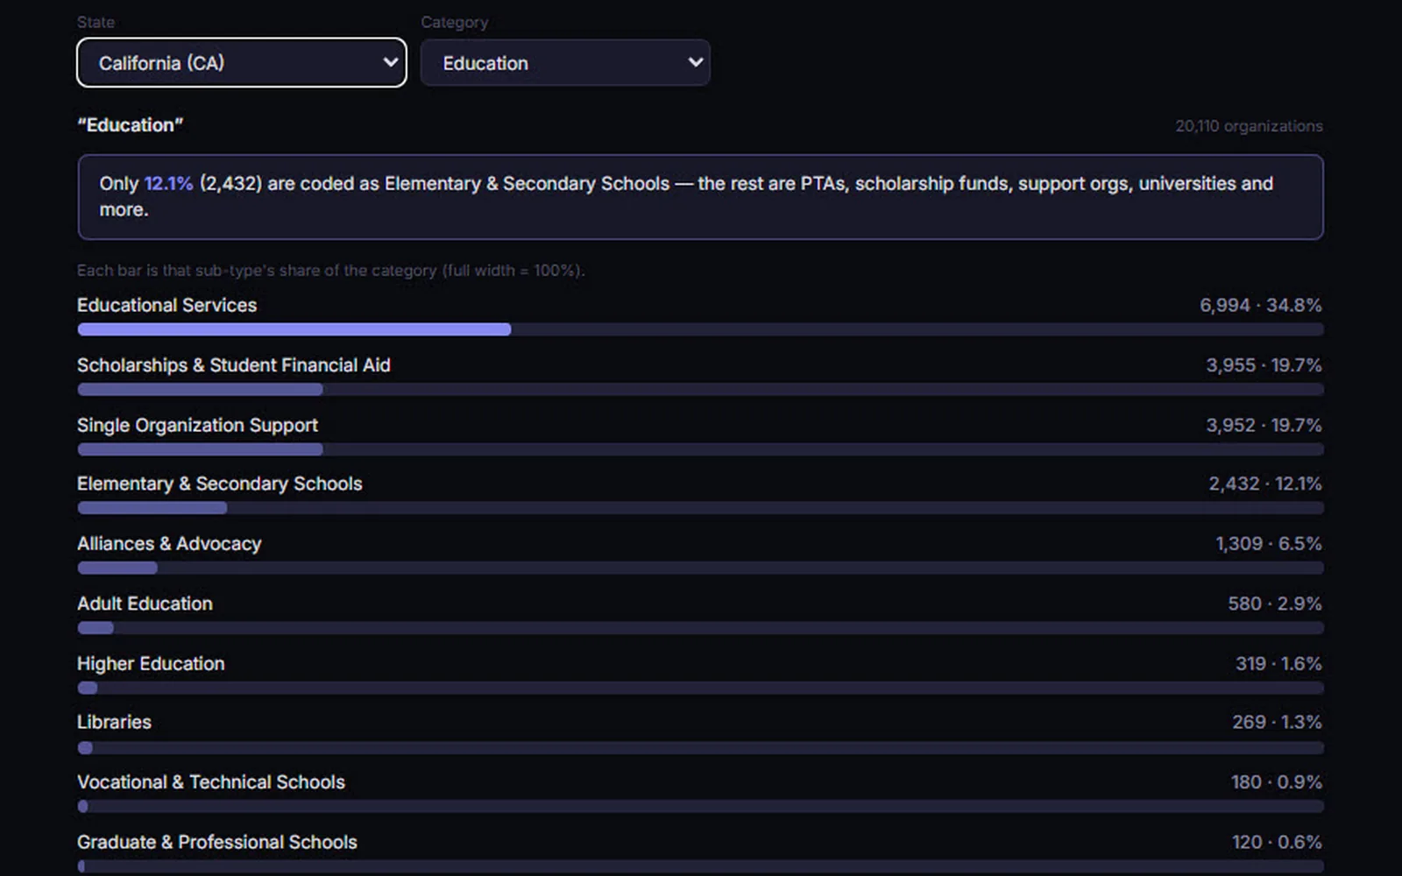Click the Libraries row label
Screen dimensions: 1402x876
[x=114, y=722]
